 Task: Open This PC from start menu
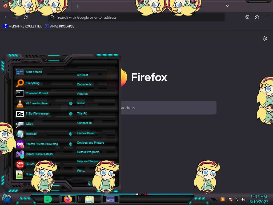[x=82, y=113]
